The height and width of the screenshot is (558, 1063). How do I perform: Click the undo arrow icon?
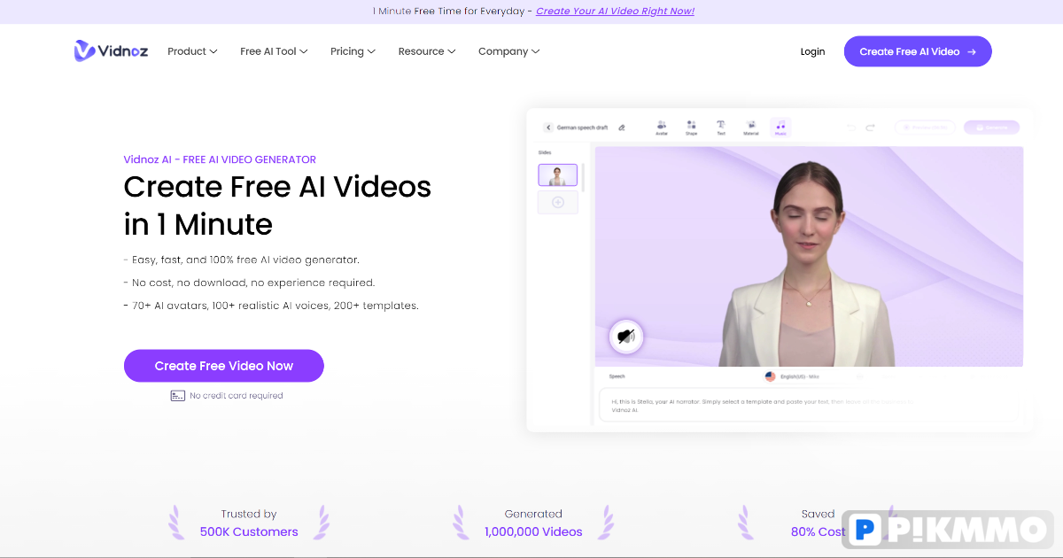851,128
